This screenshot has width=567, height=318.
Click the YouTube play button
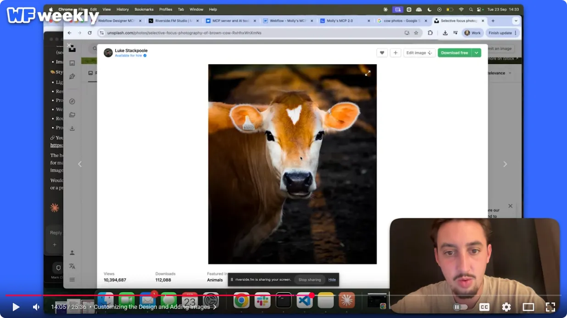click(16, 307)
